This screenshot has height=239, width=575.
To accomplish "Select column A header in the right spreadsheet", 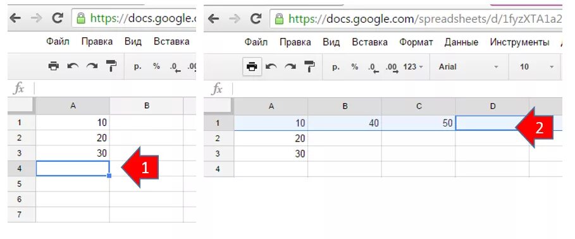I will (x=271, y=106).
